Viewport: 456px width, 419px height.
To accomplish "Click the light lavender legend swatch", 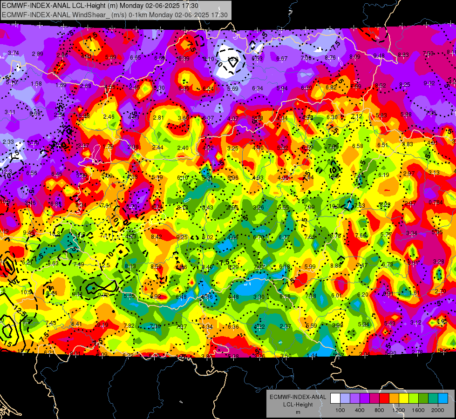I will point(345,399).
